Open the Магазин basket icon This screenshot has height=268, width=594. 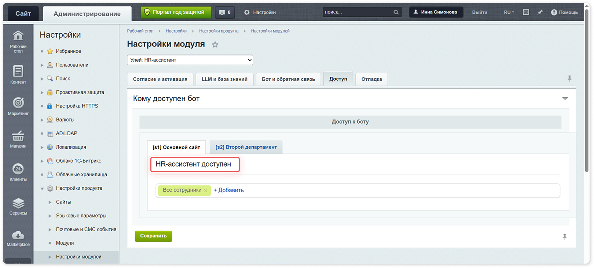pos(18,136)
